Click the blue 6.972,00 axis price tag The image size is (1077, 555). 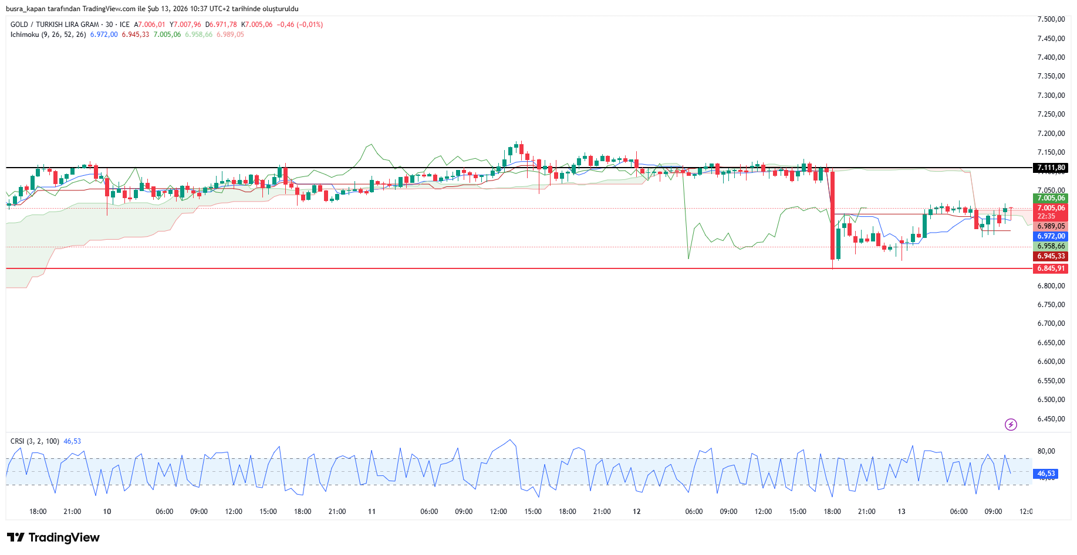click(1051, 236)
